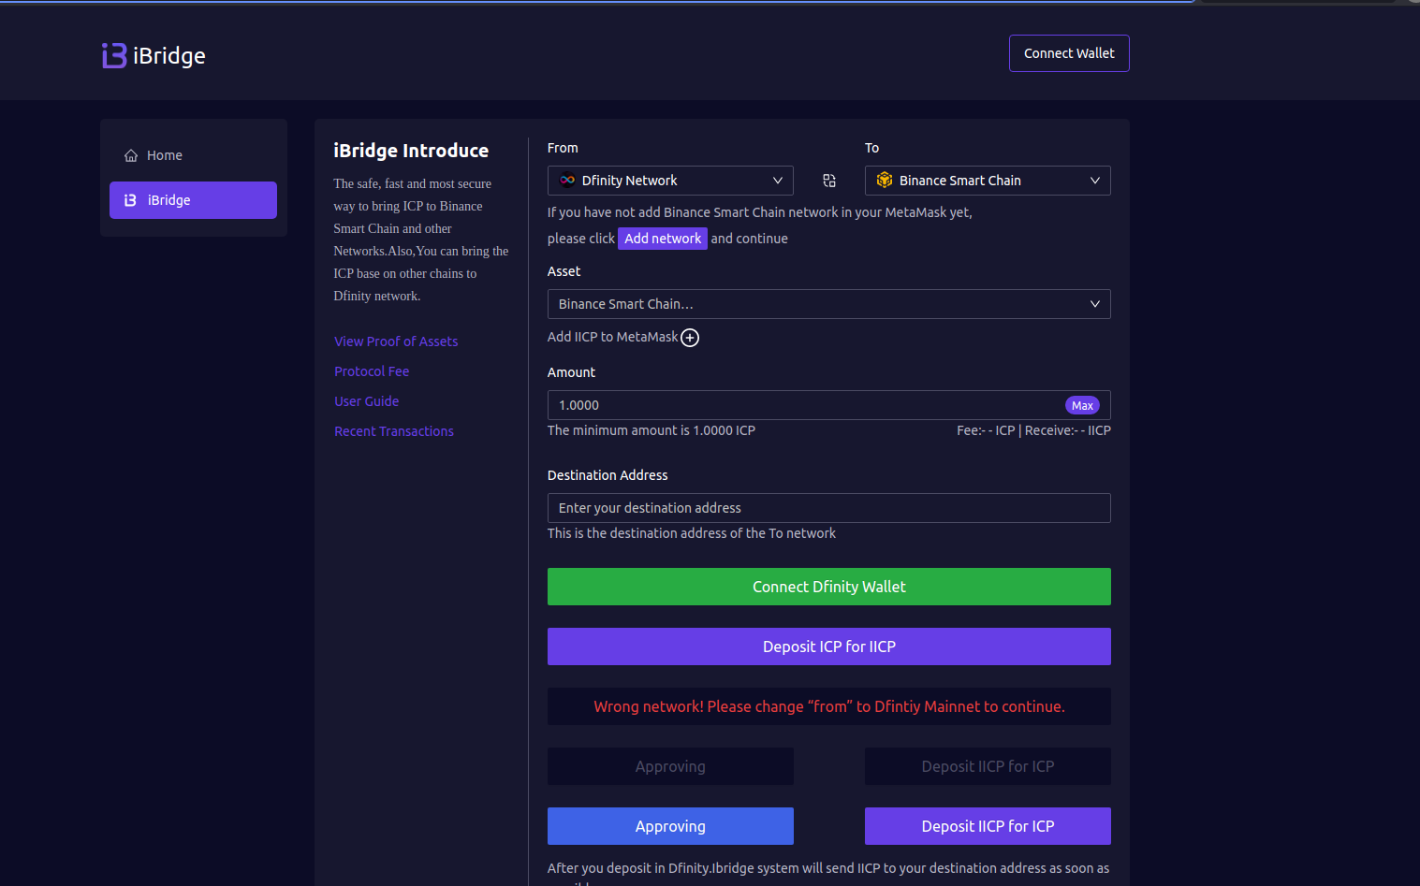Click the purple Deposit IICP for ICP button

point(988,826)
